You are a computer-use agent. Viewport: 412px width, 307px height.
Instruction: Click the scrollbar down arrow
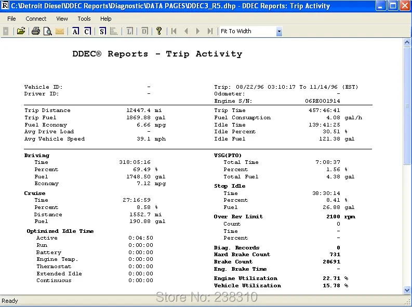point(407,290)
